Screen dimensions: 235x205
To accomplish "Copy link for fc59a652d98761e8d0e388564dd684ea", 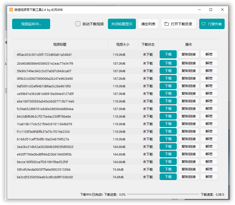I will coord(189,109).
